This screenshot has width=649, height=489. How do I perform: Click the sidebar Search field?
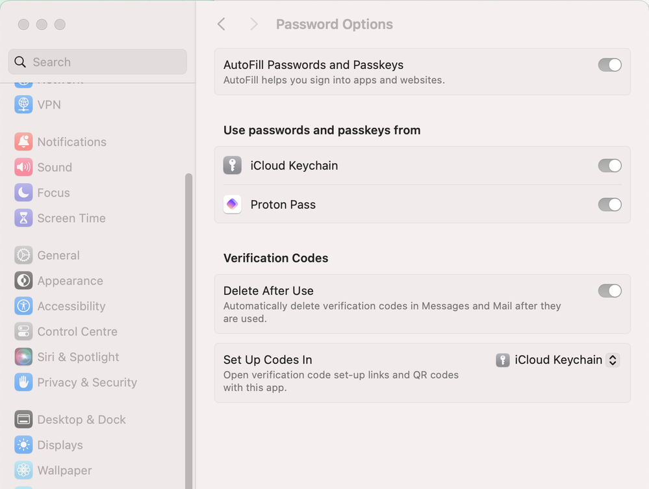[x=97, y=62]
